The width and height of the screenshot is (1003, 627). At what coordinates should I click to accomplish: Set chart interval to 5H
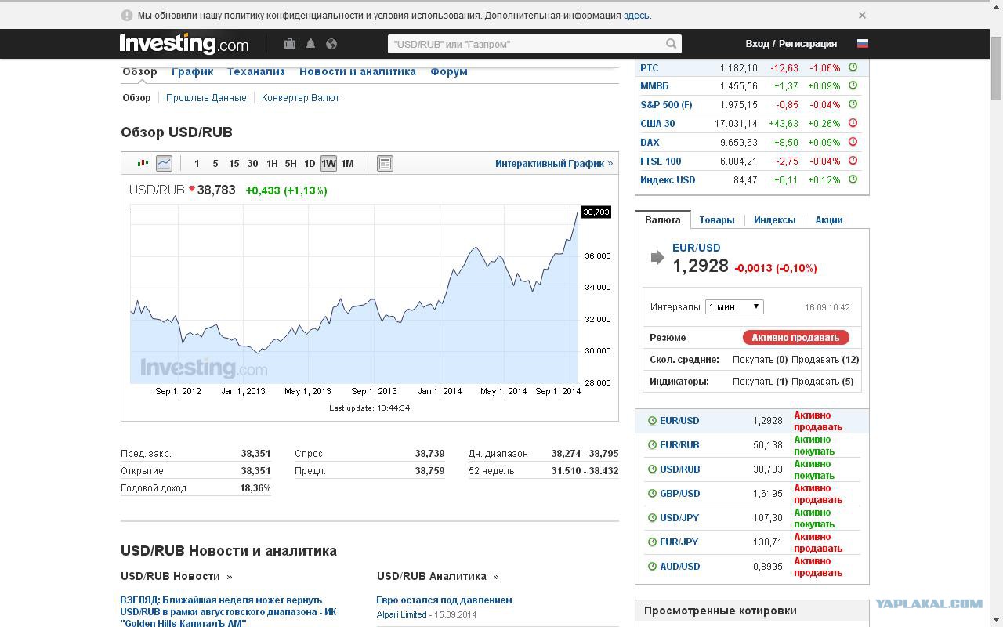pos(291,163)
